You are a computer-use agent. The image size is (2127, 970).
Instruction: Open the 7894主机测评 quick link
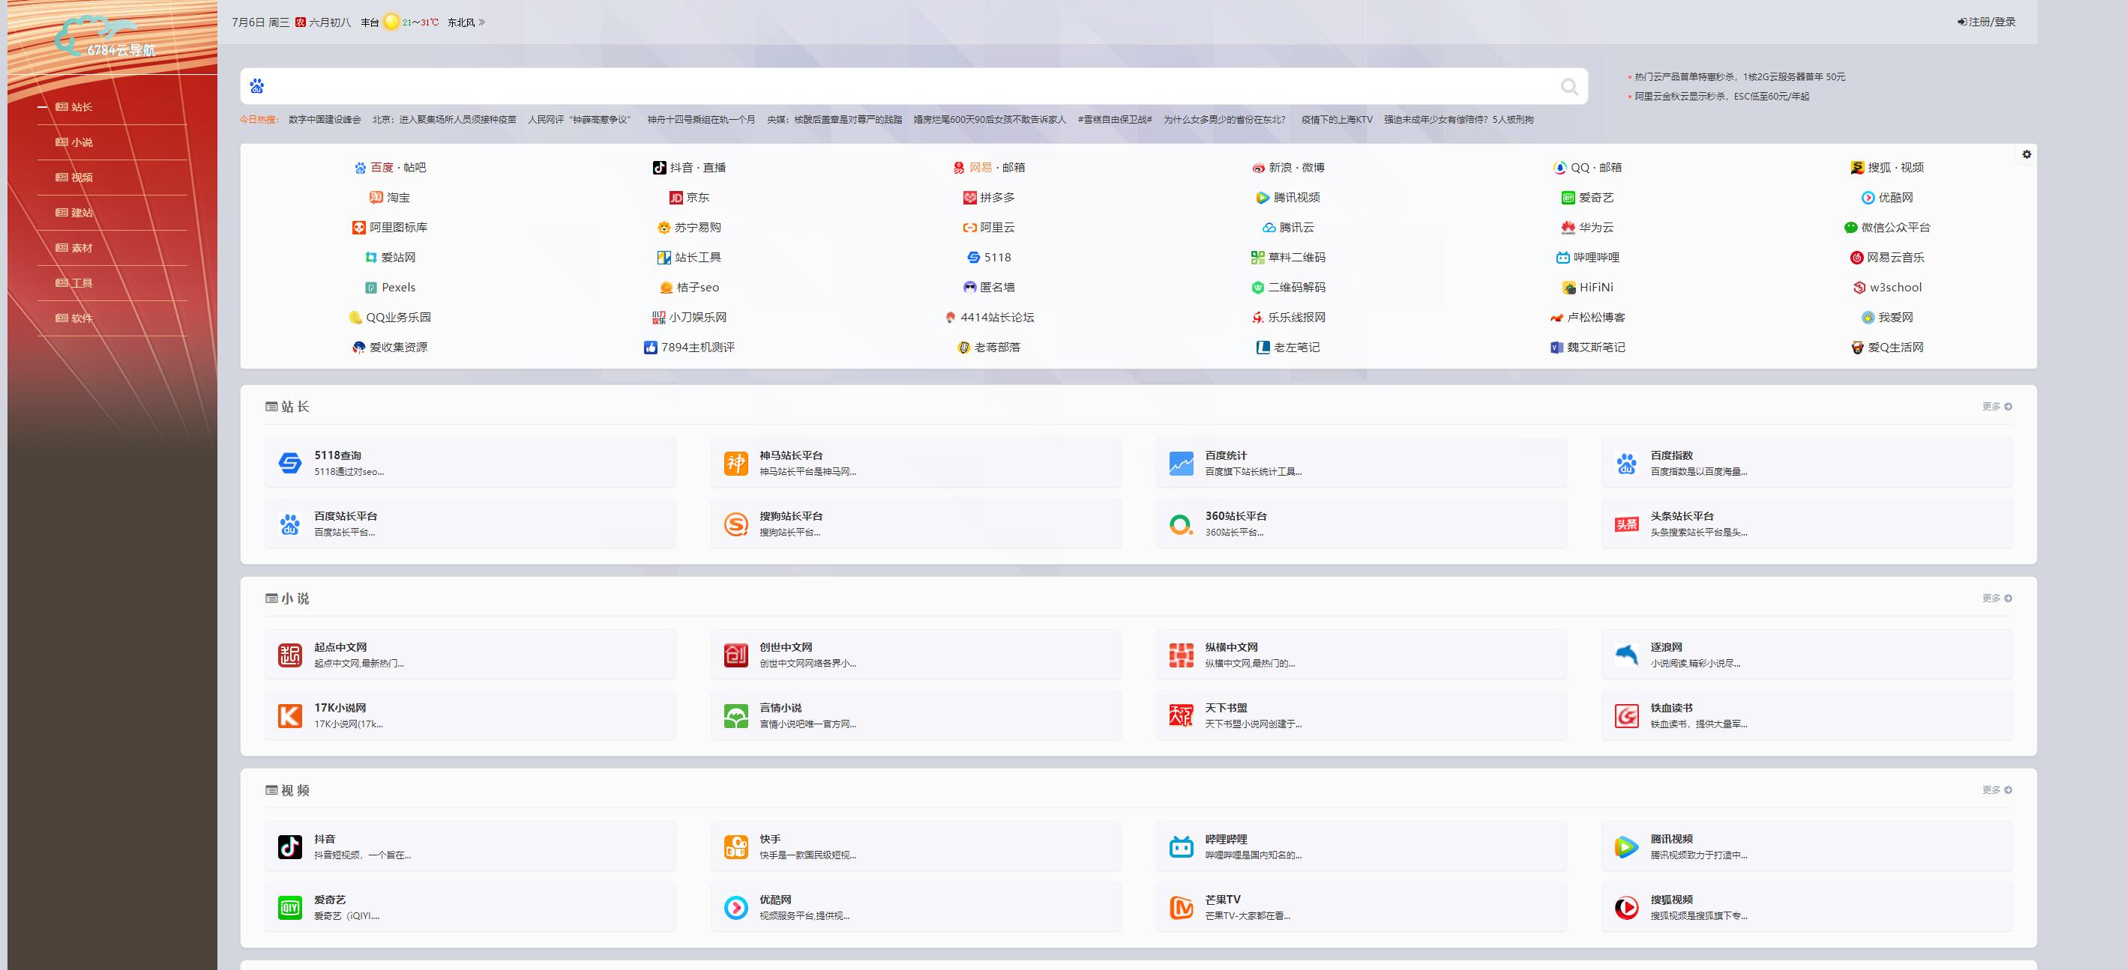tap(689, 348)
